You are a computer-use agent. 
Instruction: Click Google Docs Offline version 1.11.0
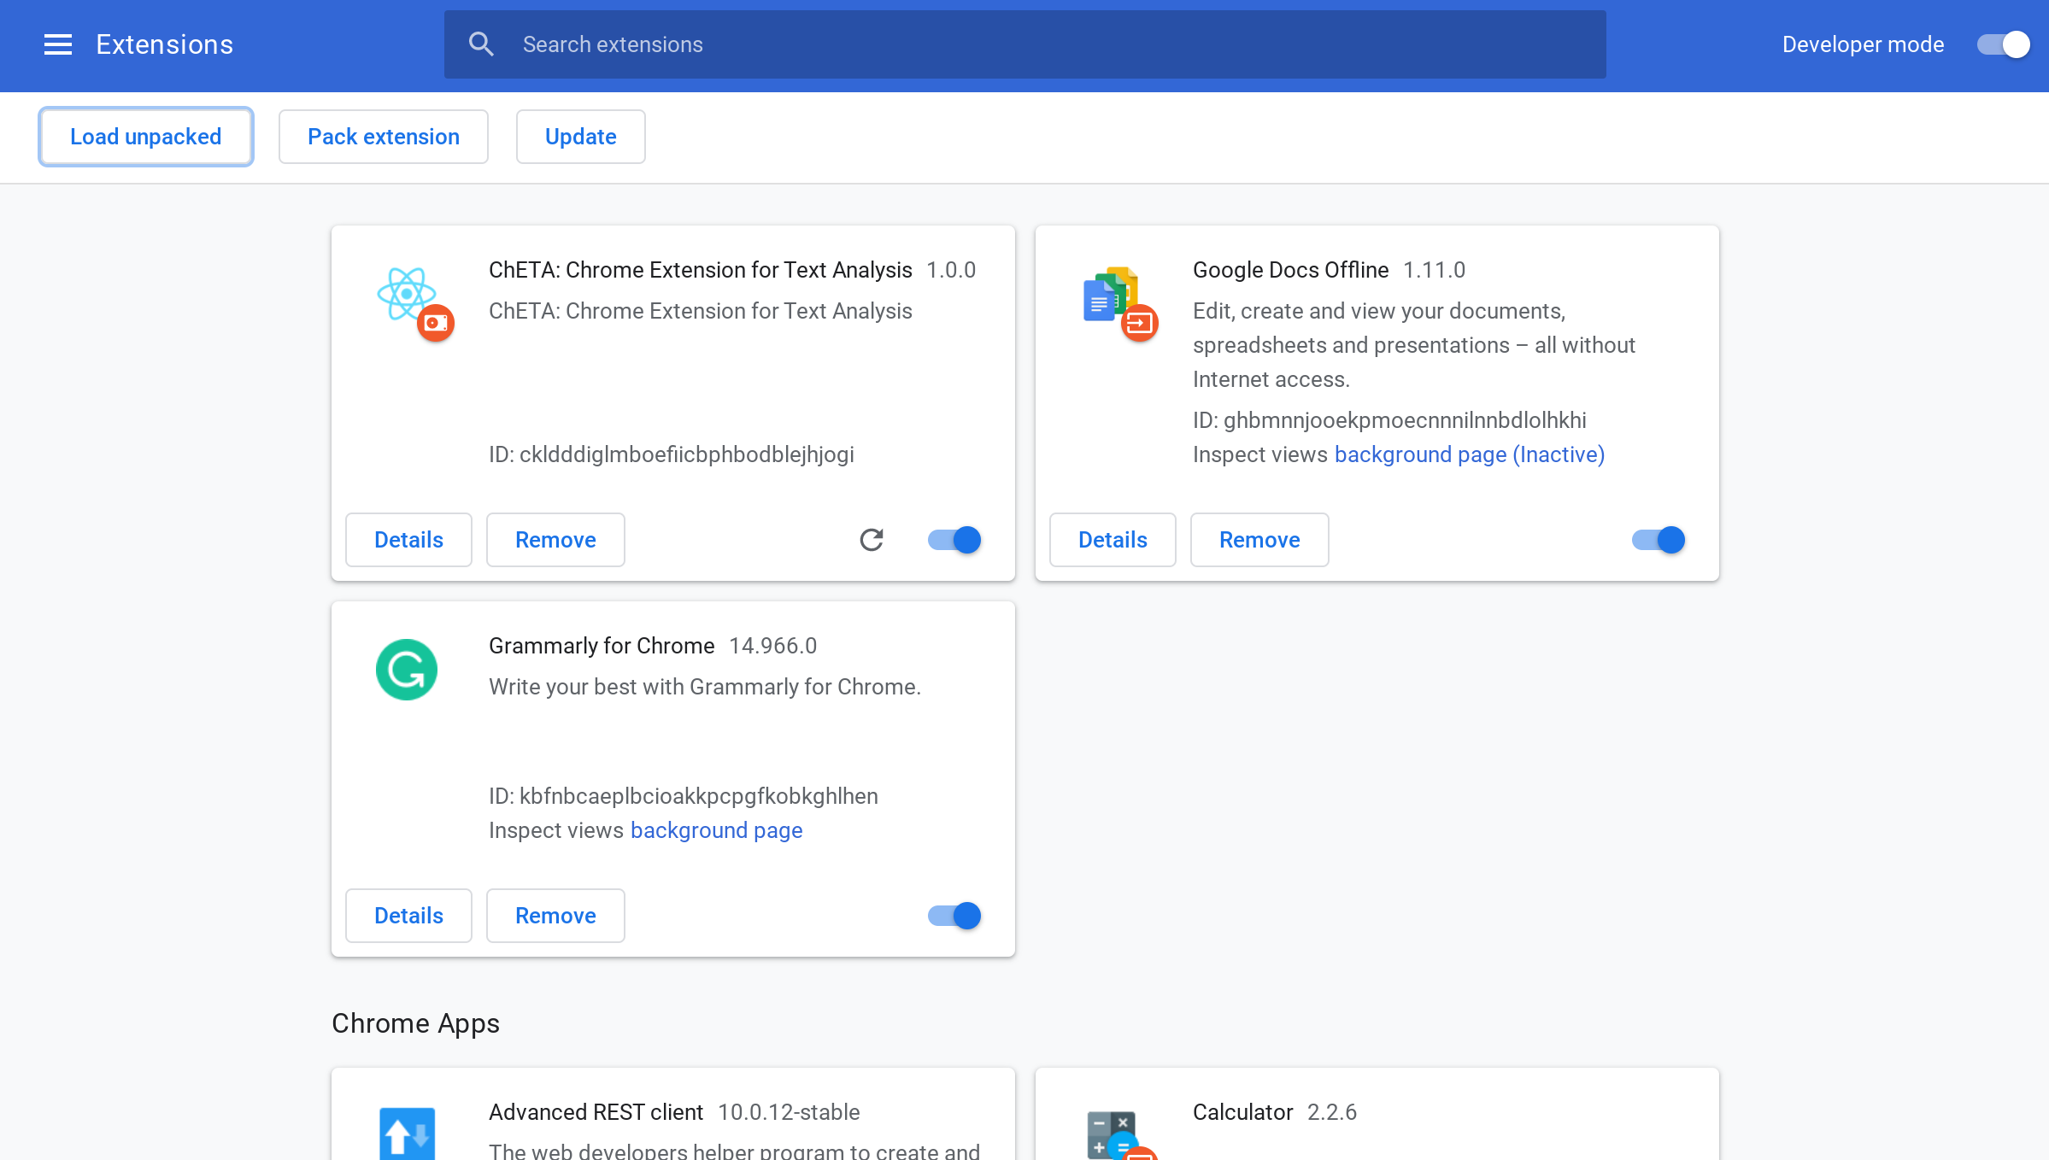pyautogui.click(x=1434, y=270)
